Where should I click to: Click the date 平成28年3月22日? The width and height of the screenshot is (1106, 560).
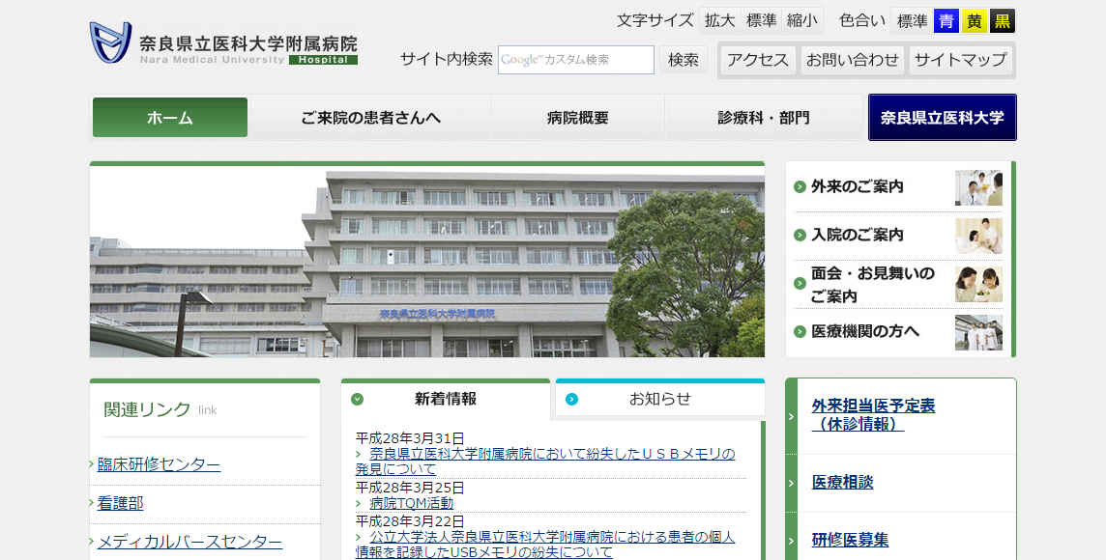[410, 521]
